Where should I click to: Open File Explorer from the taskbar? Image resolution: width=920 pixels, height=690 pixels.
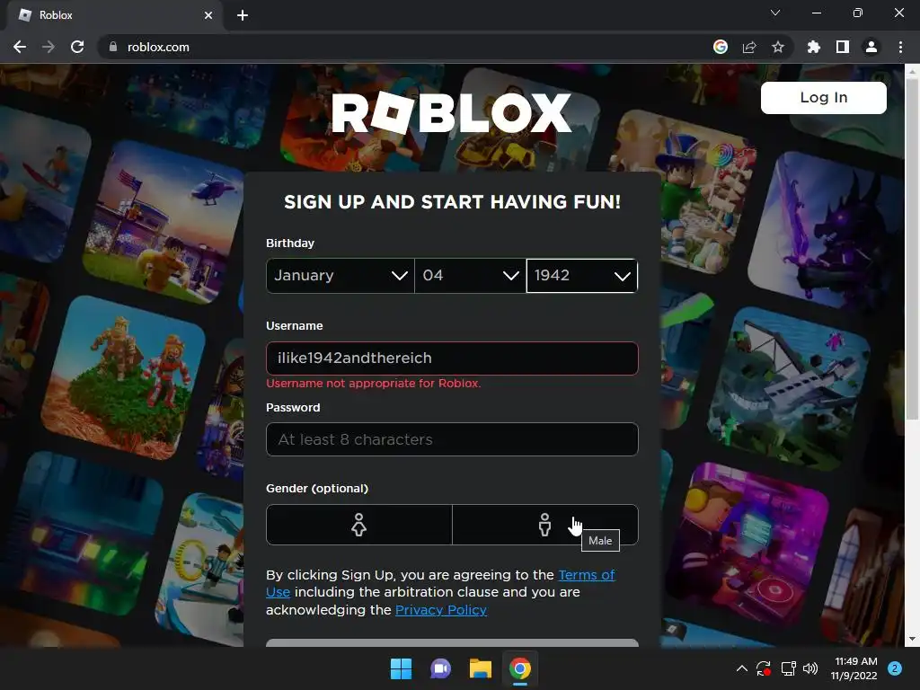[481, 668]
